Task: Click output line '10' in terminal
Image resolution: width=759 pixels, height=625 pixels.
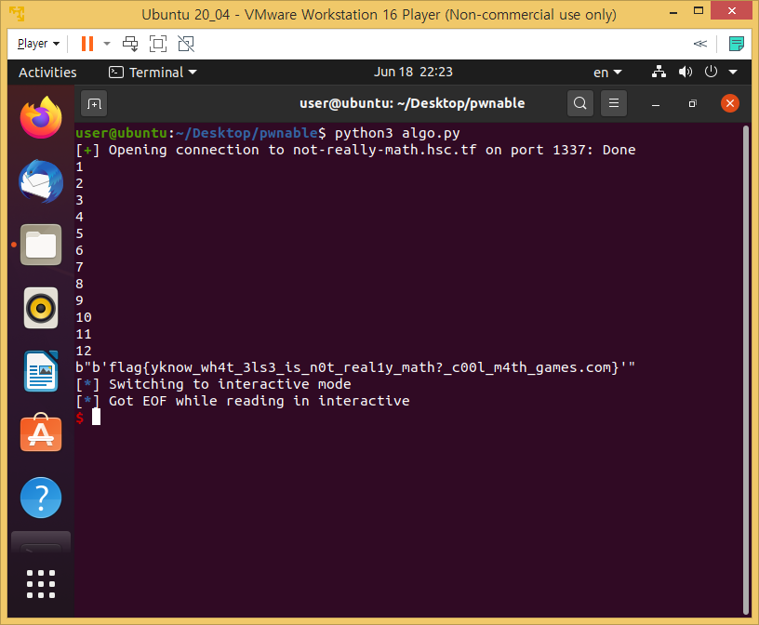Action: pos(84,317)
